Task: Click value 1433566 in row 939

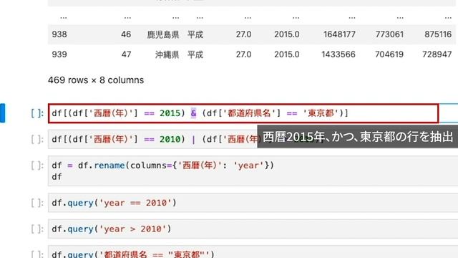Action: [338, 54]
